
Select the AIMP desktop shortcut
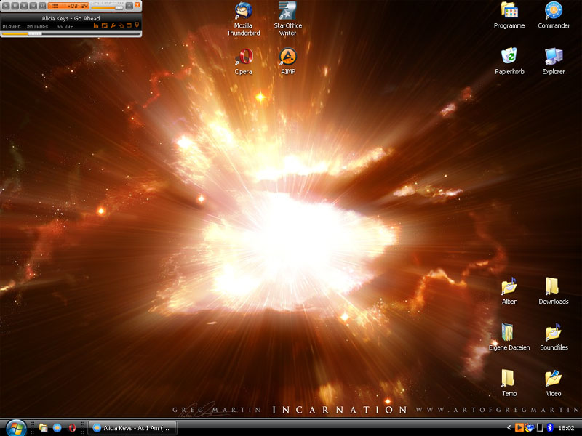point(287,62)
